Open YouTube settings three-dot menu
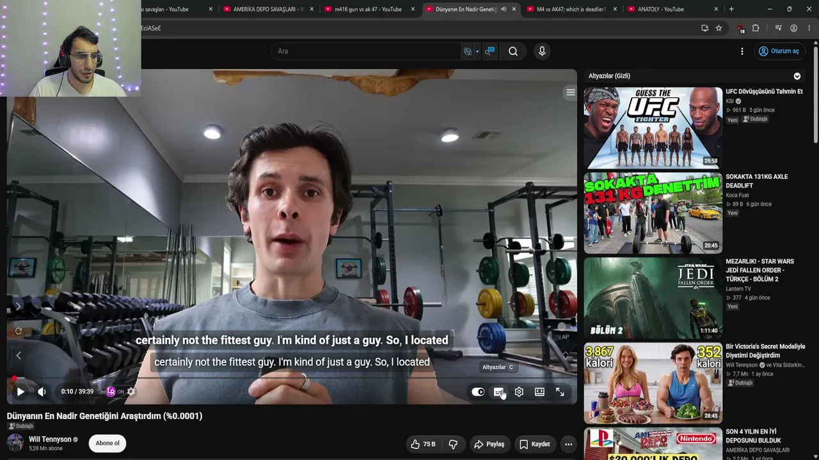This screenshot has height=460, width=819. 742,51
